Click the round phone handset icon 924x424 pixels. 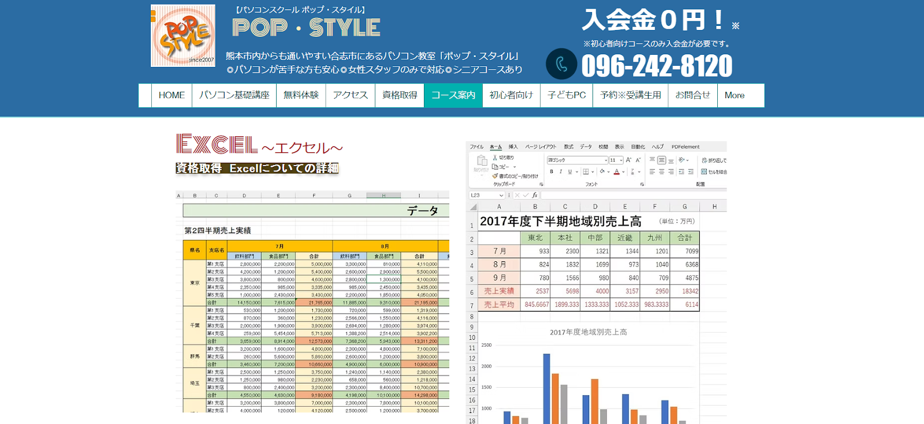tap(561, 63)
